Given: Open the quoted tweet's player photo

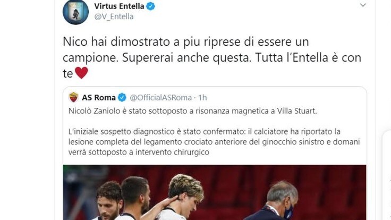Looking at the screenshot, I should click(x=215, y=192).
